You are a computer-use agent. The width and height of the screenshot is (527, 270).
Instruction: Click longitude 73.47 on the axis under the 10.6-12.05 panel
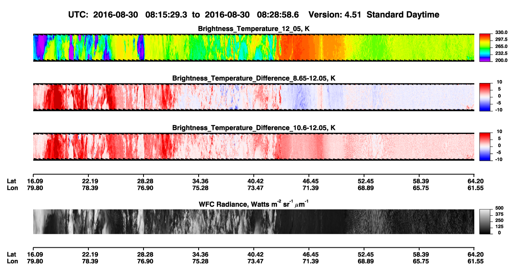[x=255, y=188]
